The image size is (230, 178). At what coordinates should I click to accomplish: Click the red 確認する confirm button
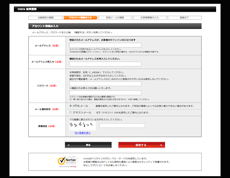142,145
